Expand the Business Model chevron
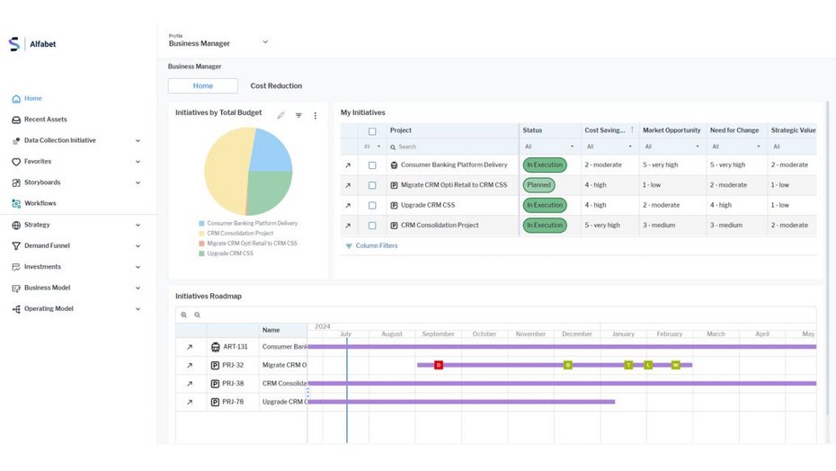This screenshot has height=471, width=836. [138, 288]
